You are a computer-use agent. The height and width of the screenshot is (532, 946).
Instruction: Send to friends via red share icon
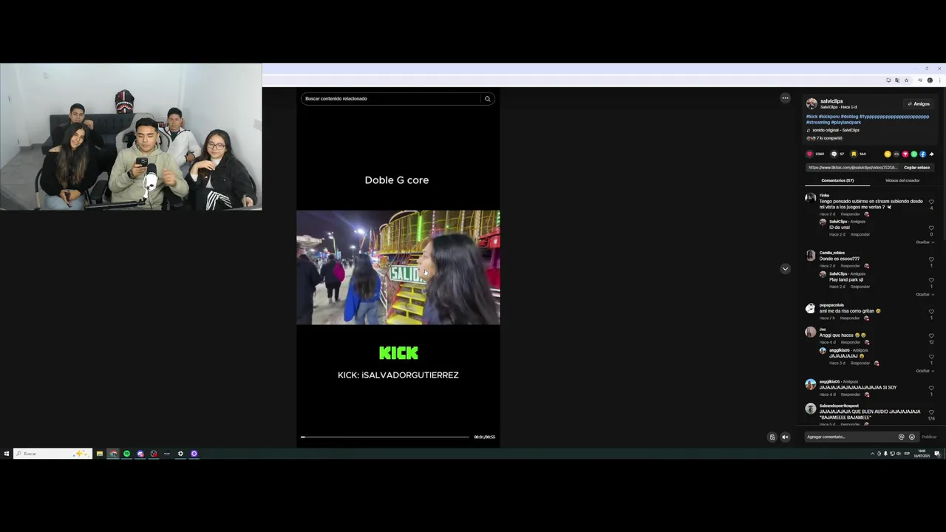(x=905, y=154)
